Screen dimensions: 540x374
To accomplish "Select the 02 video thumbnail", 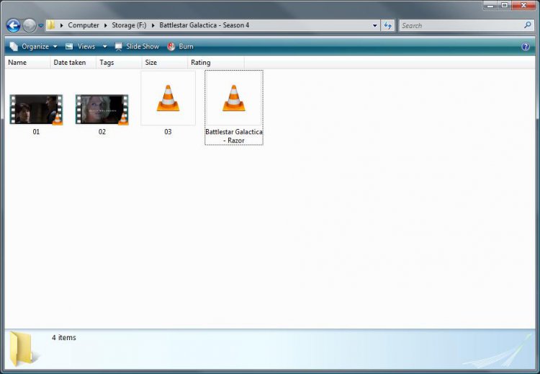I will [x=102, y=110].
